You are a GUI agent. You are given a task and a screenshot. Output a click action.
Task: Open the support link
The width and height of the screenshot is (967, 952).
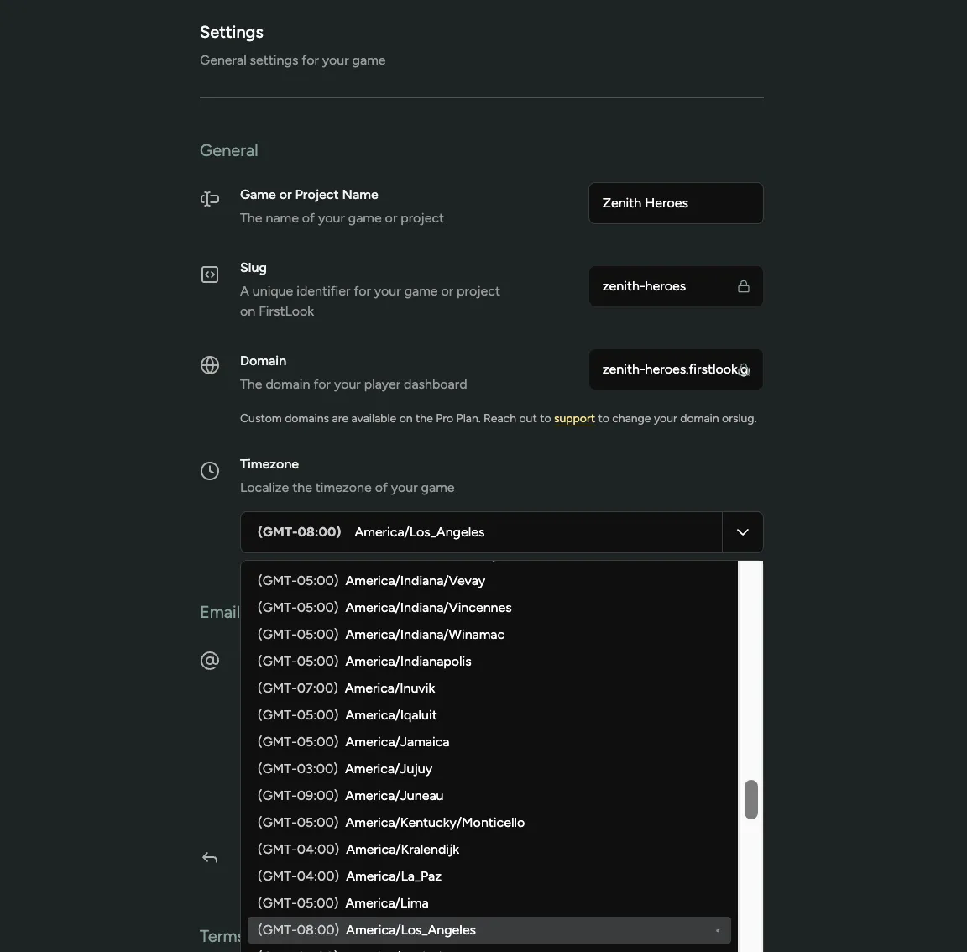tap(574, 419)
